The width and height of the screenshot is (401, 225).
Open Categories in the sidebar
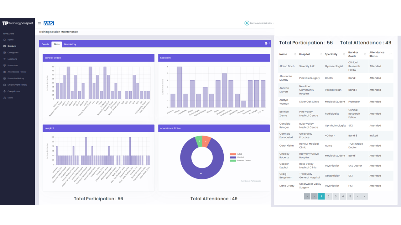(x=13, y=52)
